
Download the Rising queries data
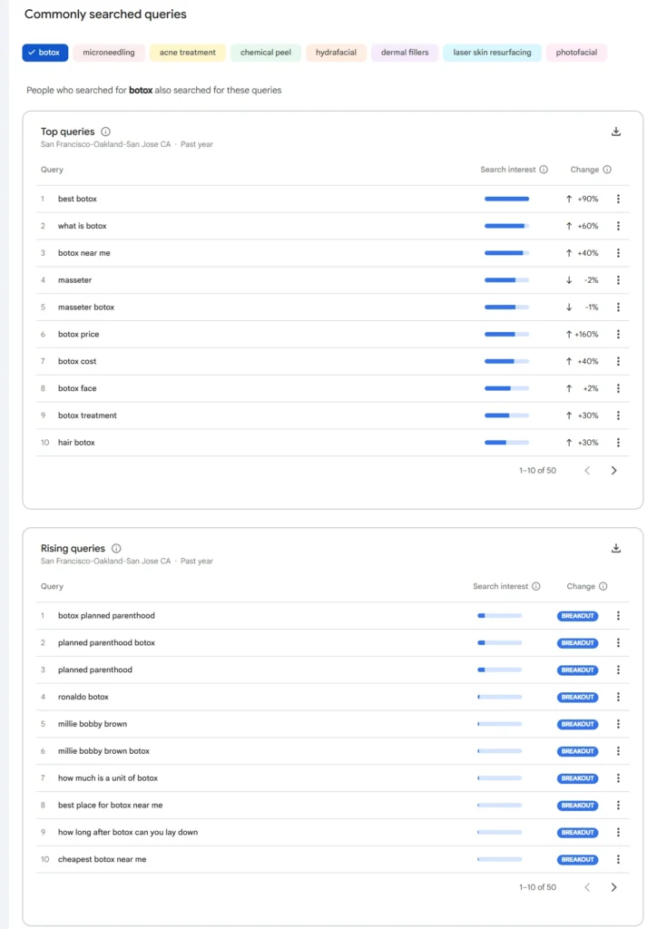pyautogui.click(x=616, y=548)
